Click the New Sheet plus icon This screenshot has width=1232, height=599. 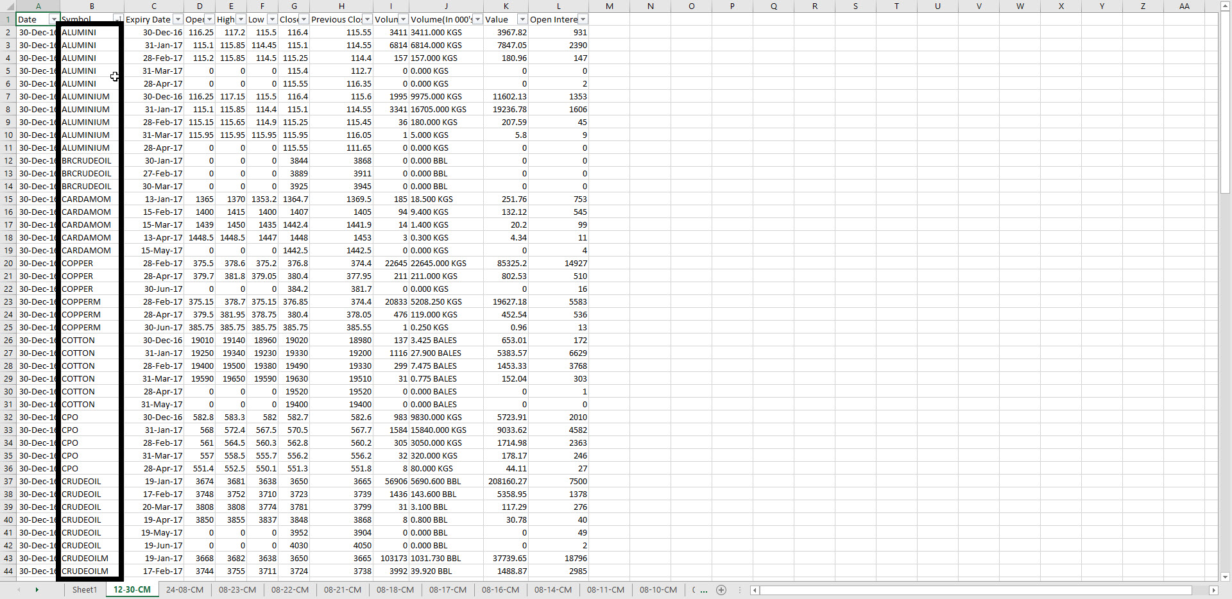[721, 590]
